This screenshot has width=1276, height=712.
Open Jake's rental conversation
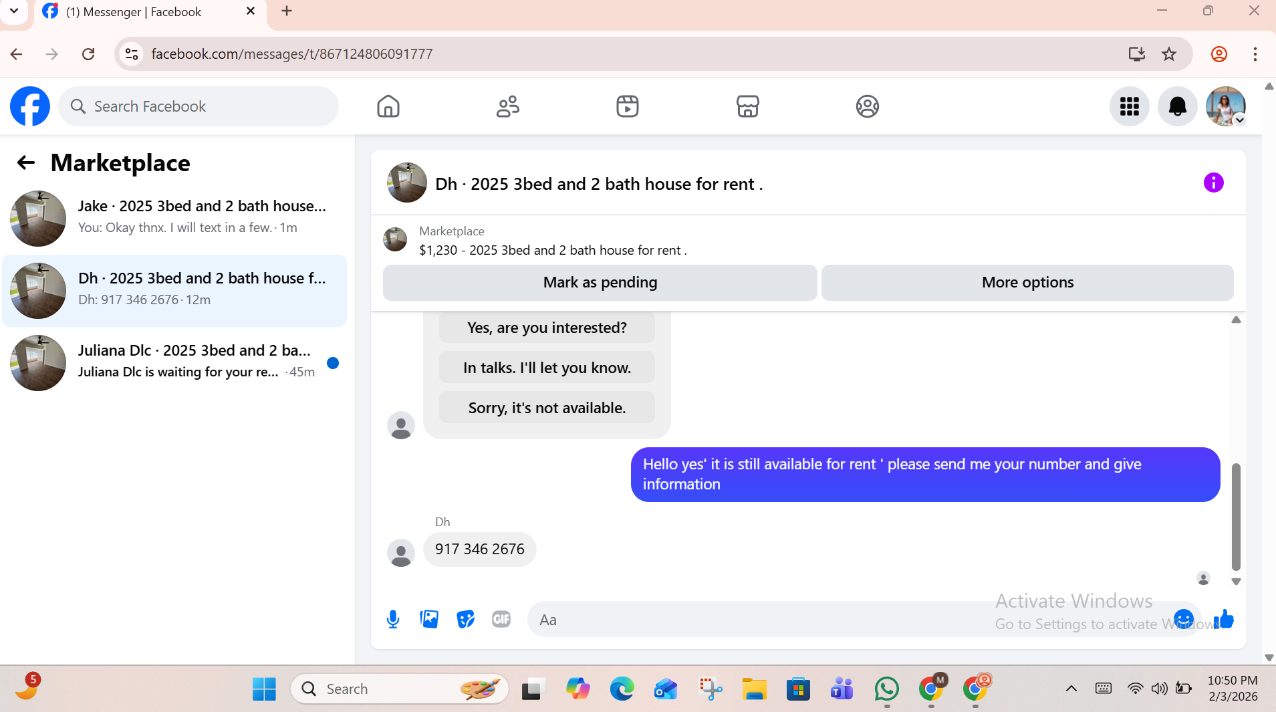click(174, 218)
